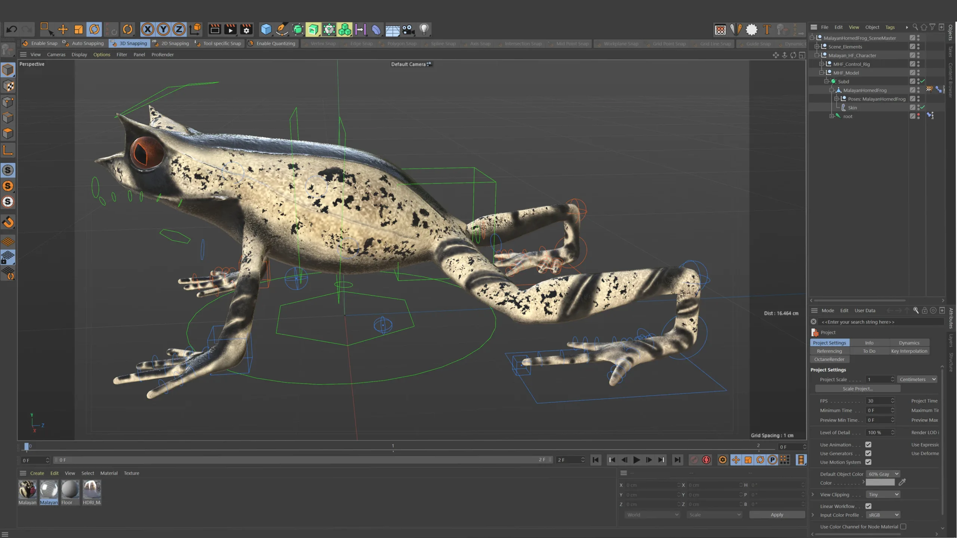This screenshot has height=538, width=957.
Task: Open the viewport Display menu
Action: (x=79, y=55)
